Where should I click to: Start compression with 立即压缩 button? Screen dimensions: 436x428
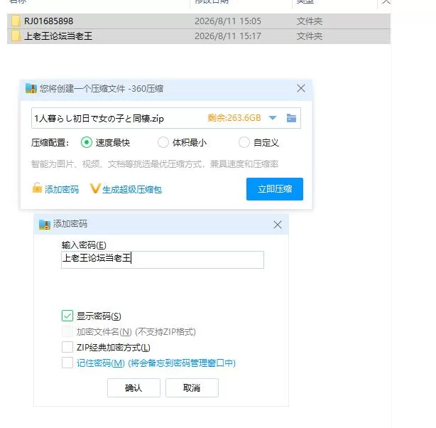coord(275,189)
